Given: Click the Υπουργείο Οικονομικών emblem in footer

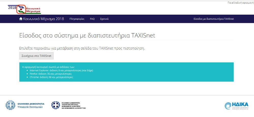Looking at the screenshot, I should (10, 105).
